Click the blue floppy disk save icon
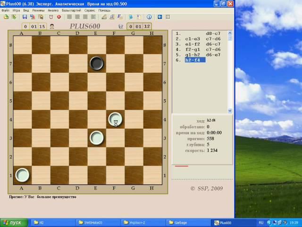 coord(25,17)
